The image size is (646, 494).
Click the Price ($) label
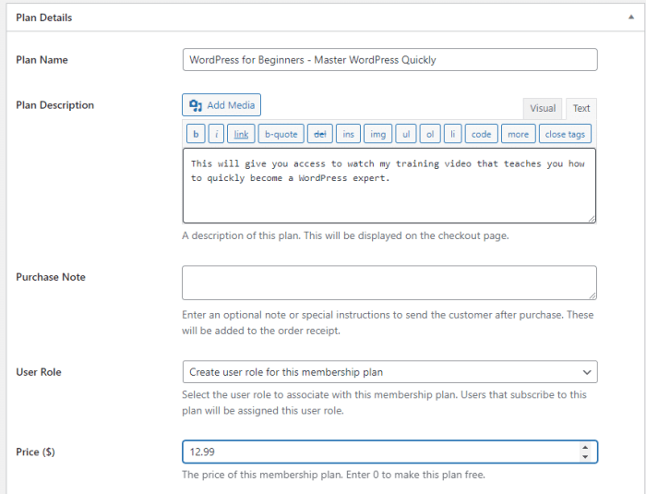(x=35, y=452)
